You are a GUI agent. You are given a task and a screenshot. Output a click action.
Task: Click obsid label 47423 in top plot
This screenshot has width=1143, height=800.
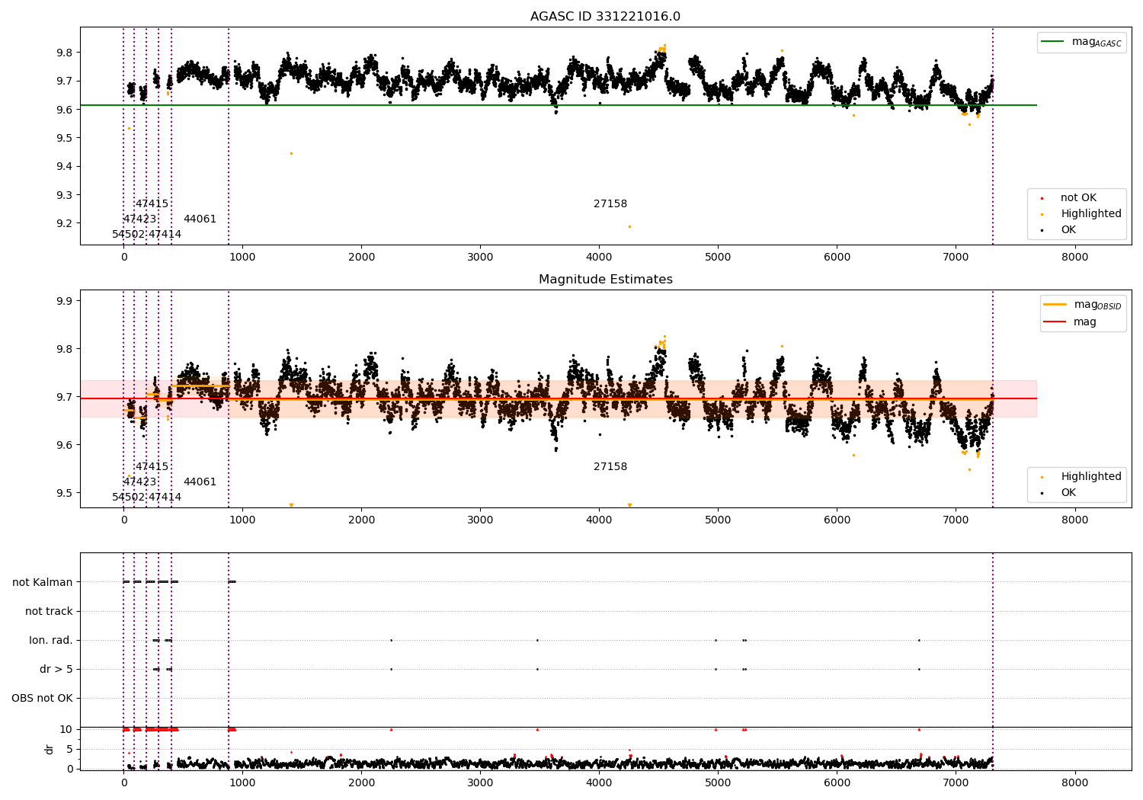139,219
